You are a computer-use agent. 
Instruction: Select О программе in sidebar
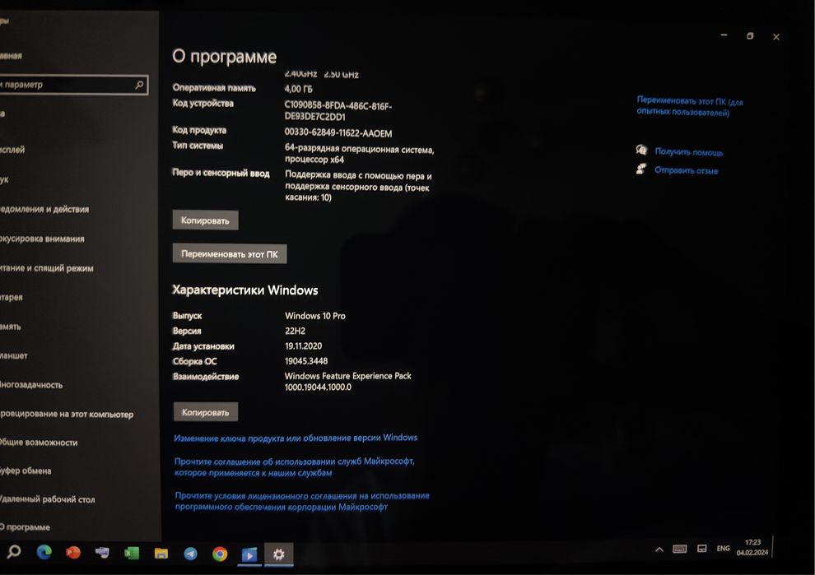[25, 527]
